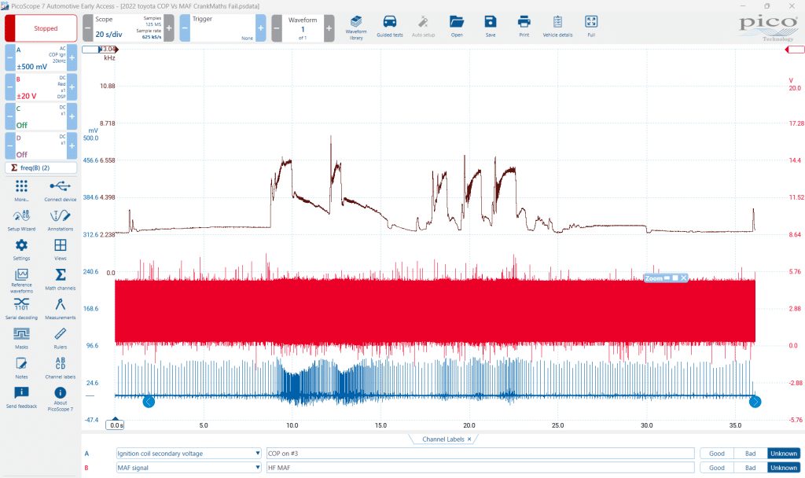
Task: Open the Reference waveforms panel
Action: coord(21,281)
